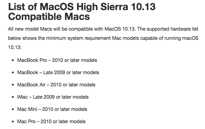Click the bullet point before MacBook Air
205x129 pixels.
(13, 85)
